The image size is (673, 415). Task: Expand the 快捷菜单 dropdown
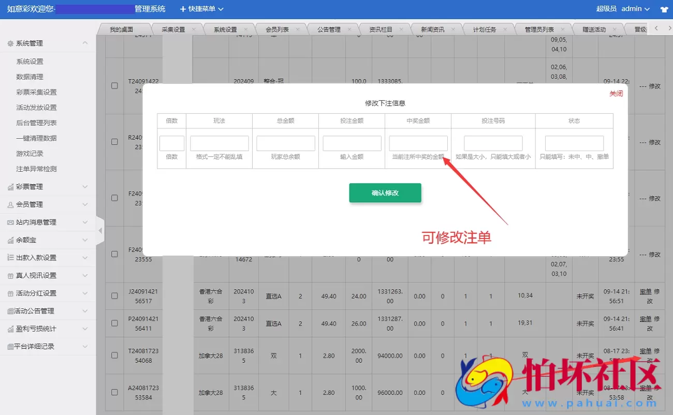tap(201, 9)
